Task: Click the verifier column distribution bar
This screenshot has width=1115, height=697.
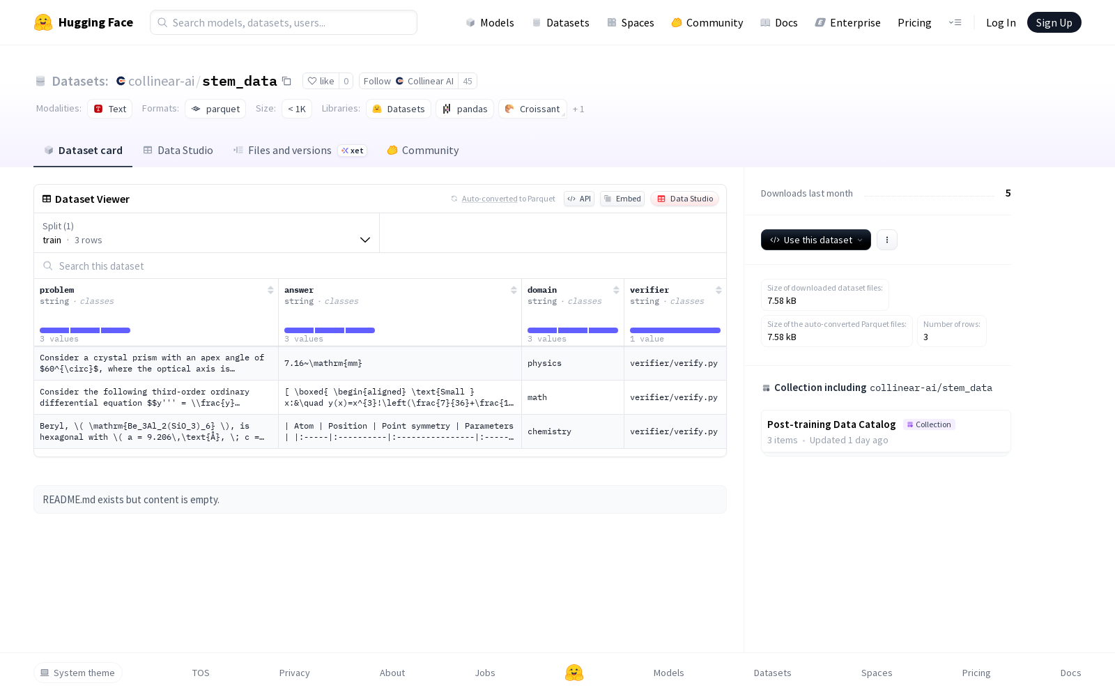Action: point(675,330)
